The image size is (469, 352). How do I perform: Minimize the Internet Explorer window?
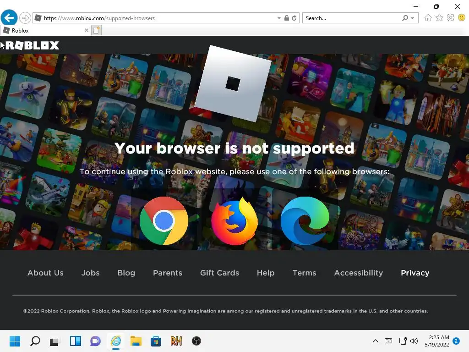416,6
